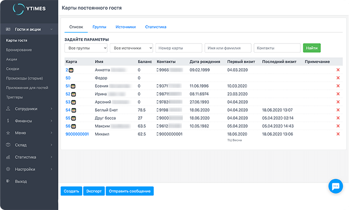This screenshot has width=349, height=210.
Task: Open the Все источники dropdown
Action: [132, 48]
